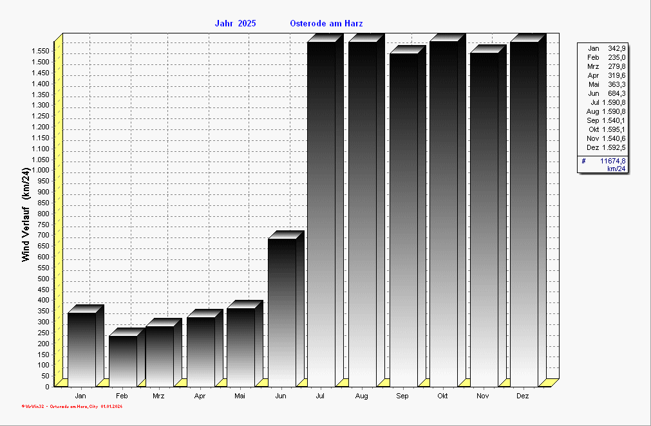Click the 'Jahr 2025' title text

coord(235,24)
